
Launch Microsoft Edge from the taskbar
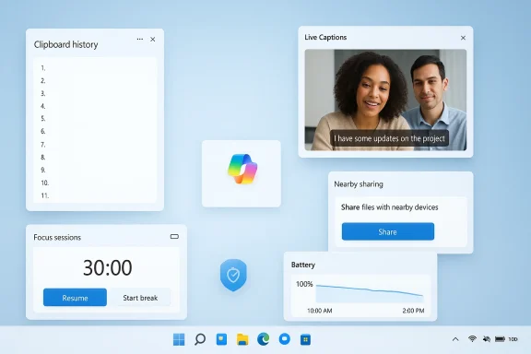click(264, 339)
